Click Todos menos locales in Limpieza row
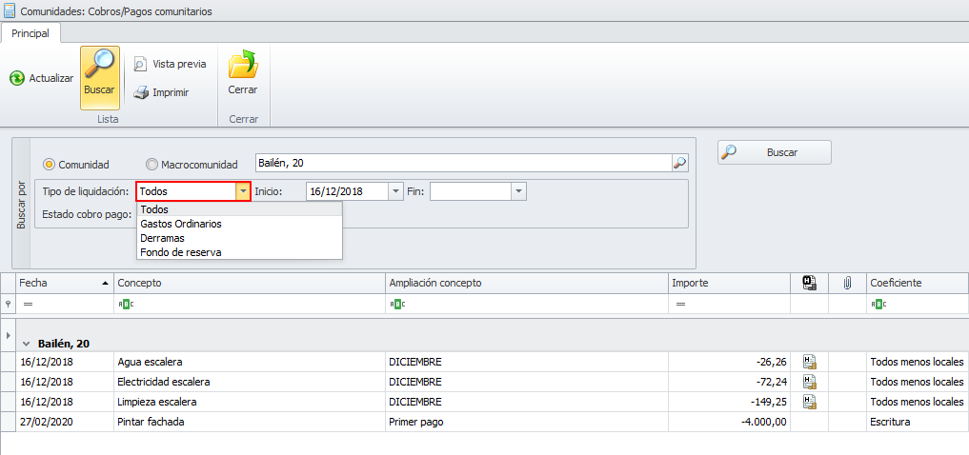Screen dimensions: 969x455 tap(918, 402)
